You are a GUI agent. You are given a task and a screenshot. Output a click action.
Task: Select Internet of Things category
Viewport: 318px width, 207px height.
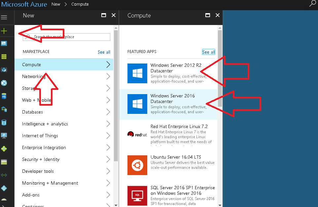click(64, 136)
